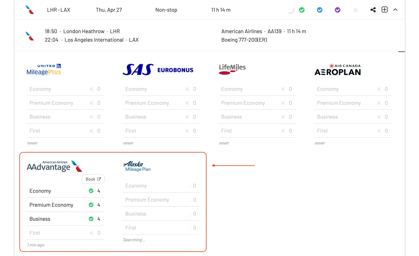Select AAdvantage Economy availability row

[65, 191]
